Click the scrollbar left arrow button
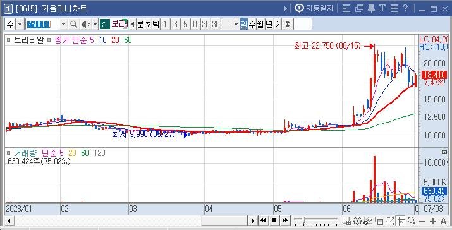Screen dimensions: 452x230 9,221
